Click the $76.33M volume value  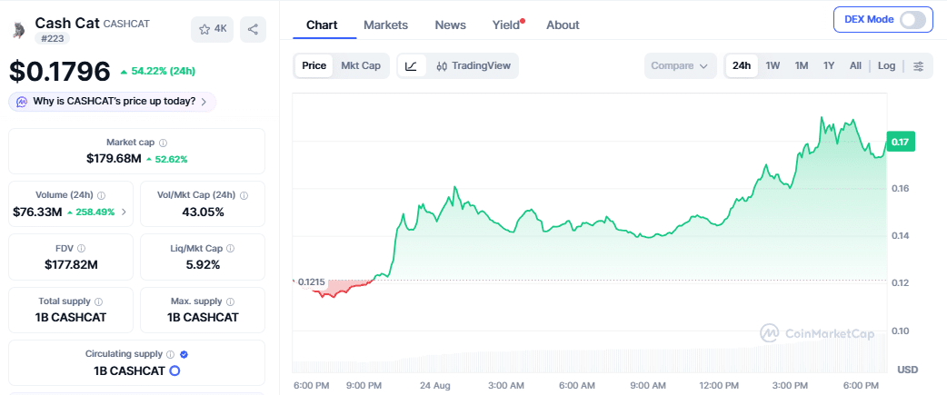(x=37, y=212)
